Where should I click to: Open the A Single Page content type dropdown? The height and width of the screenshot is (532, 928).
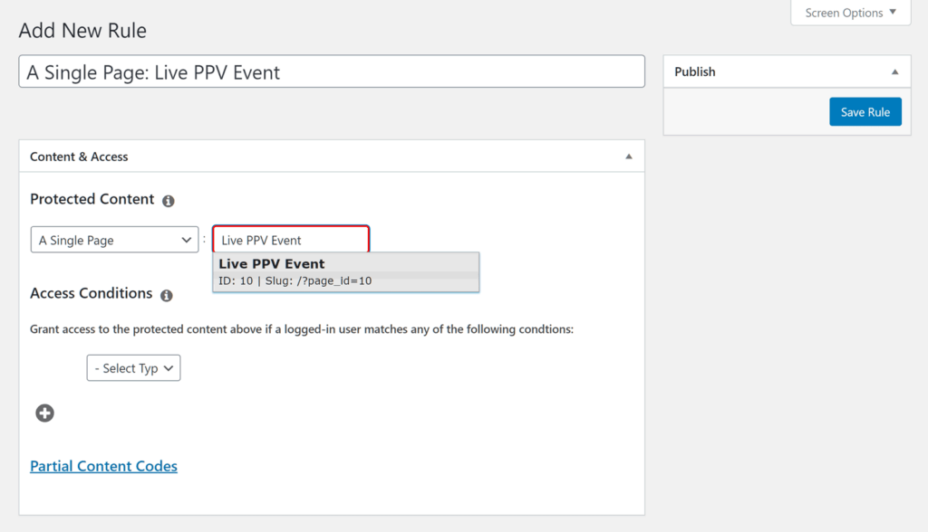click(114, 239)
